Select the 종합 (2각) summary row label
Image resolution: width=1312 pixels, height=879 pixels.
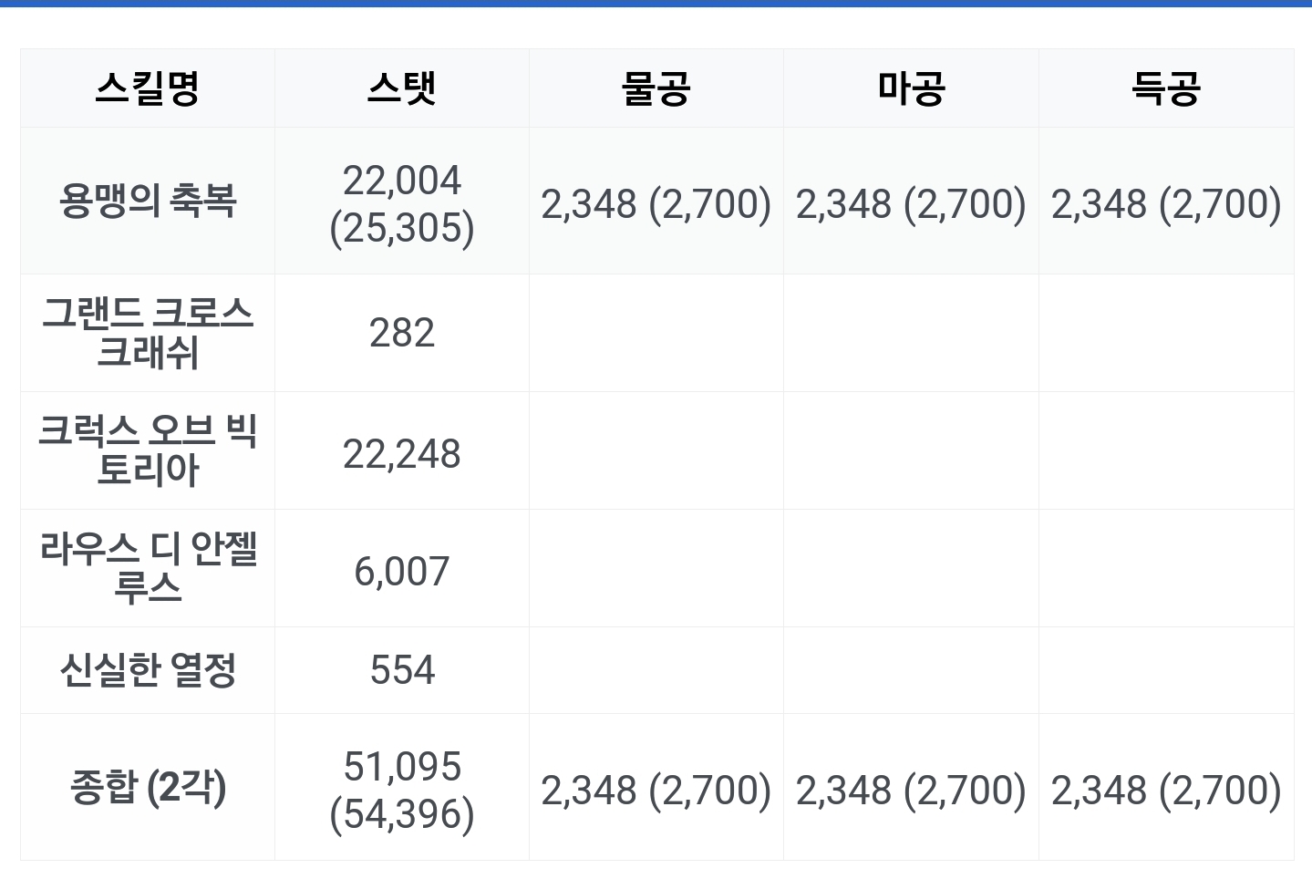(x=147, y=787)
